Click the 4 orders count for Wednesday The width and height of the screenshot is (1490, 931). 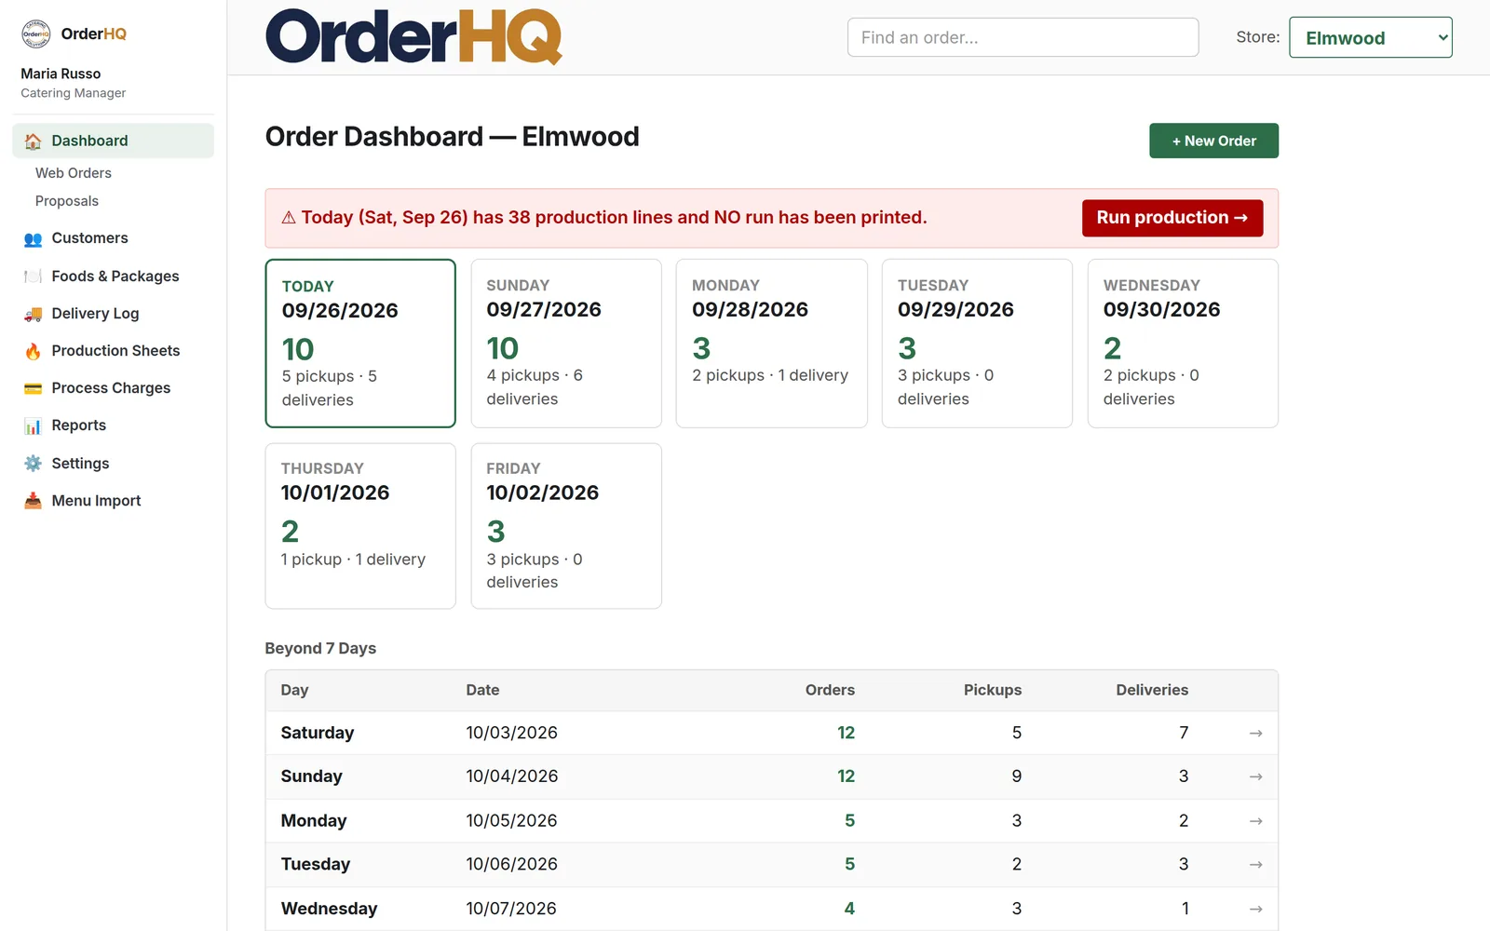coord(849,909)
